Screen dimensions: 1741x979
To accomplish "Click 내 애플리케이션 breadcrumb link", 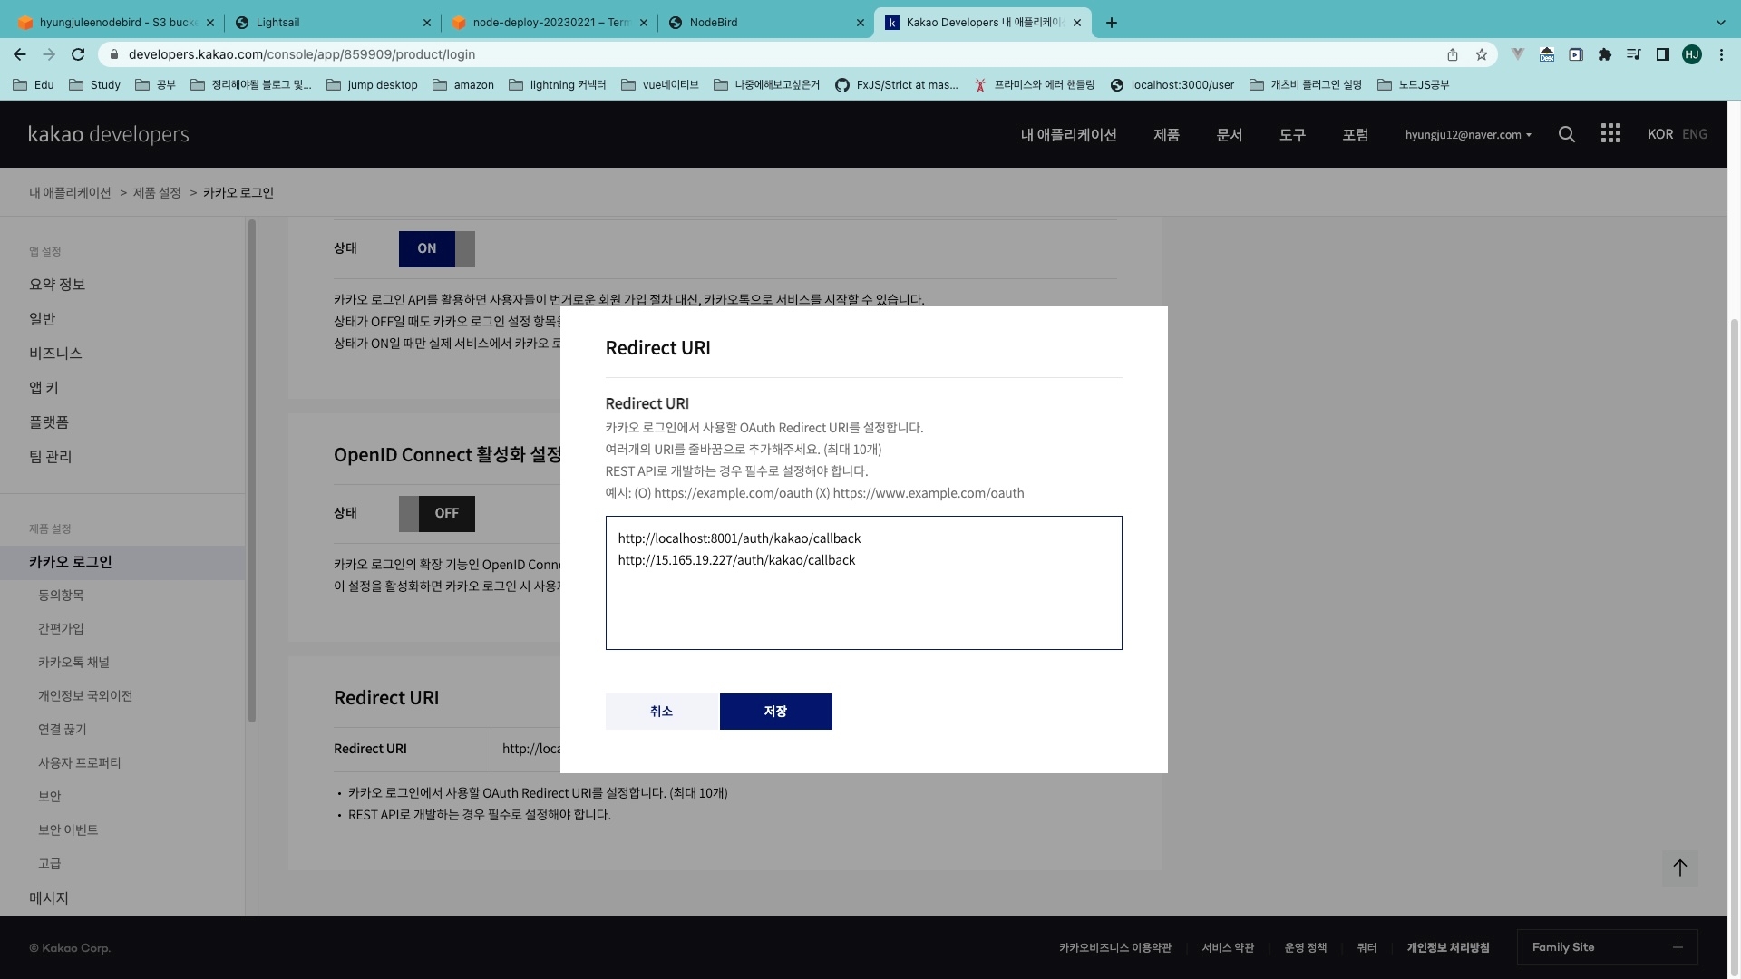I will pyautogui.click(x=70, y=192).
